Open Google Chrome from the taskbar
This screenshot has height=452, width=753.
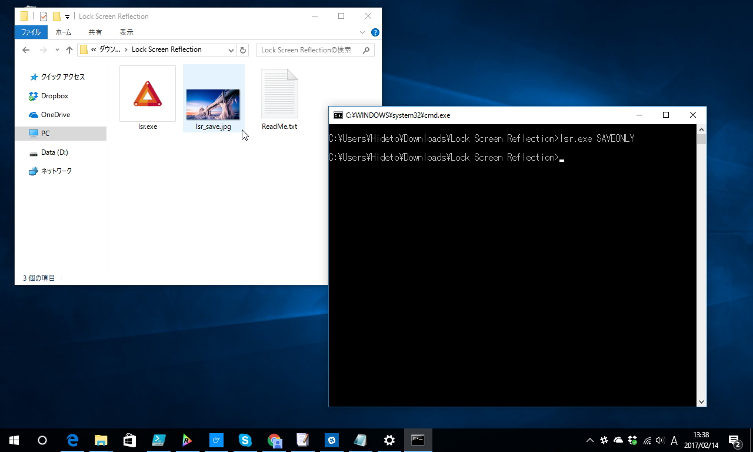(274, 440)
